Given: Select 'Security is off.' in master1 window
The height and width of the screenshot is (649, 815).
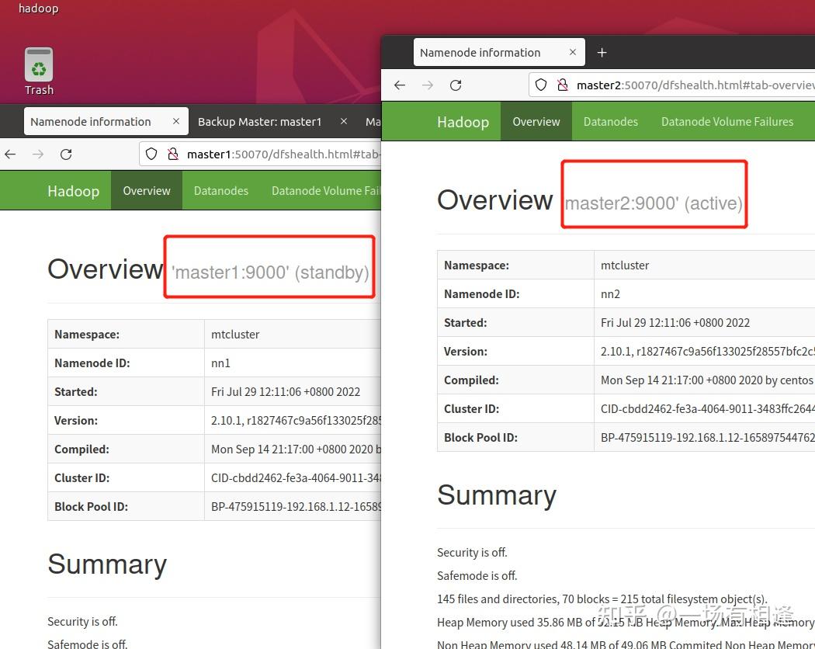Looking at the screenshot, I should click(x=82, y=621).
